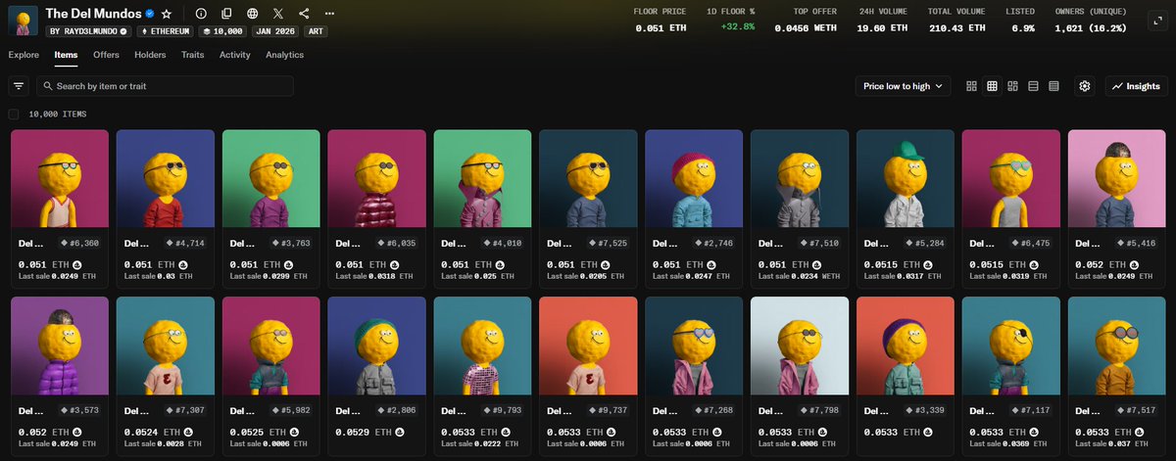Click the LISTED 6.9% stat
This screenshot has width=1176, height=461.
click(1020, 21)
